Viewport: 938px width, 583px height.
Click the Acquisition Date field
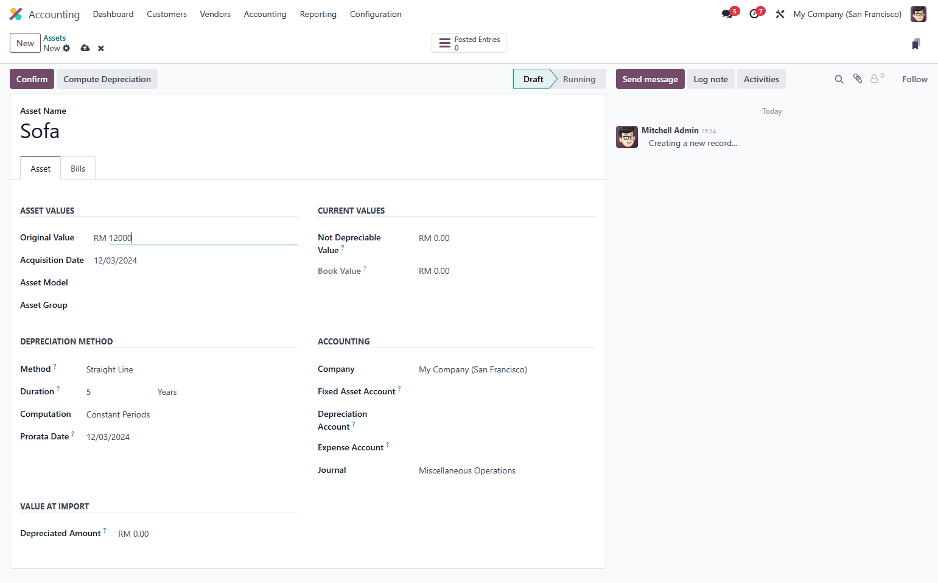coord(195,260)
